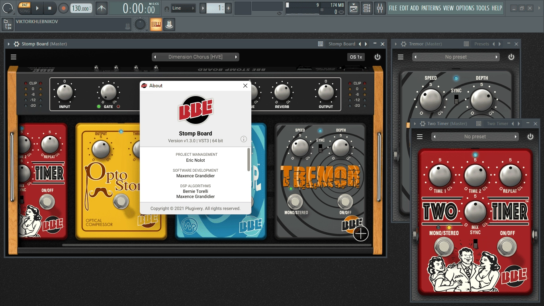
Task: Switch to SONG mode
Action: pos(24,11)
